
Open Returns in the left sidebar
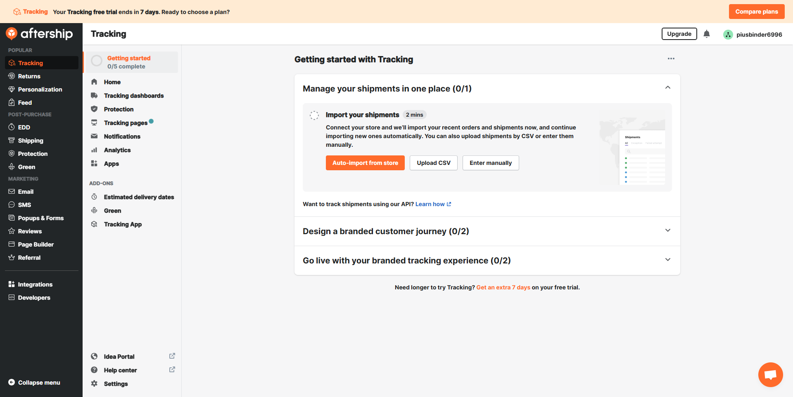tap(29, 76)
